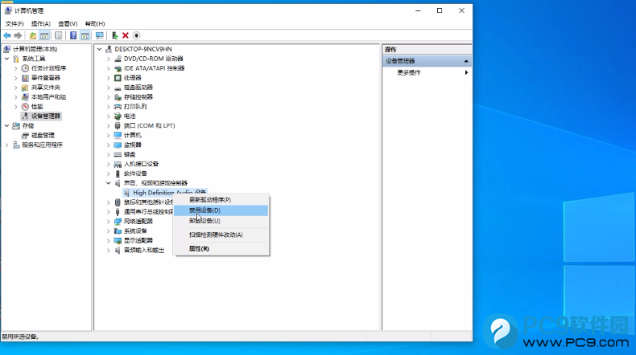
Task: Select the 音频输入和输出 category
Action: click(x=144, y=250)
